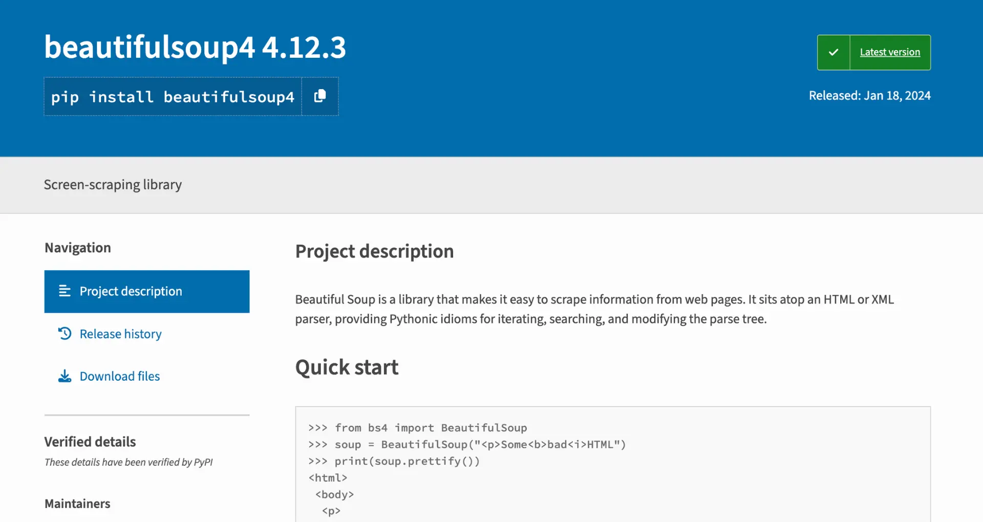Screen dimensions: 983x522
Task: Click the Verified details heading
Action: pos(90,442)
